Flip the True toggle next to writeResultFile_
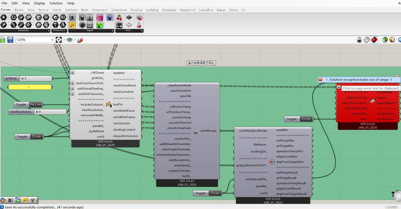The image size is (401, 209). [214, 193]
